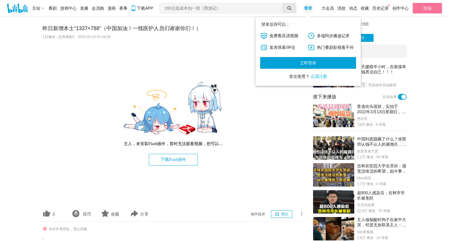Share the video using the arrow icon

134,214
